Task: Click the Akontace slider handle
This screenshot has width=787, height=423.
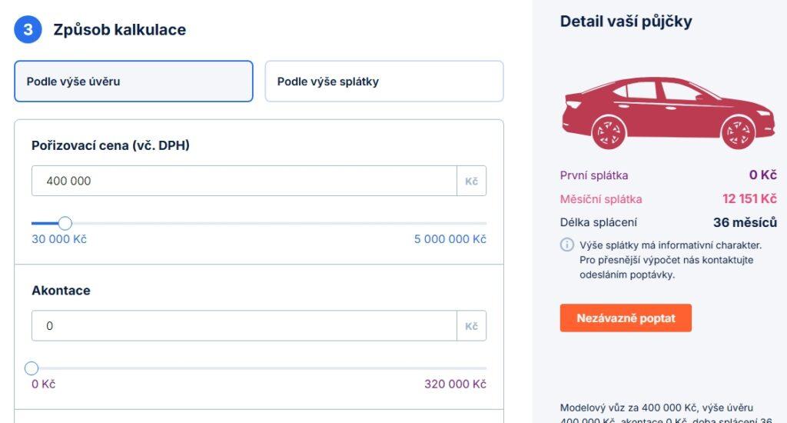Action: (x=32, y=368)
